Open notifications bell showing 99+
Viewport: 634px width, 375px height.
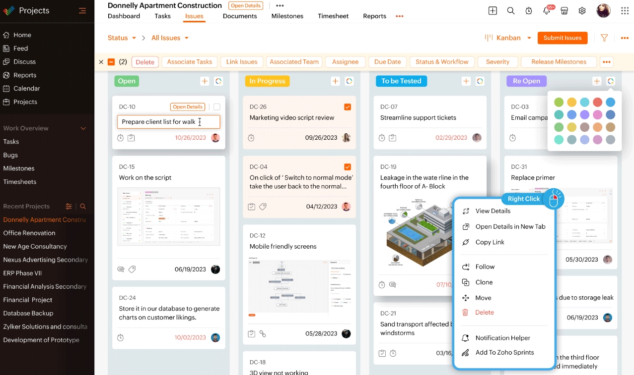(546, 10)
